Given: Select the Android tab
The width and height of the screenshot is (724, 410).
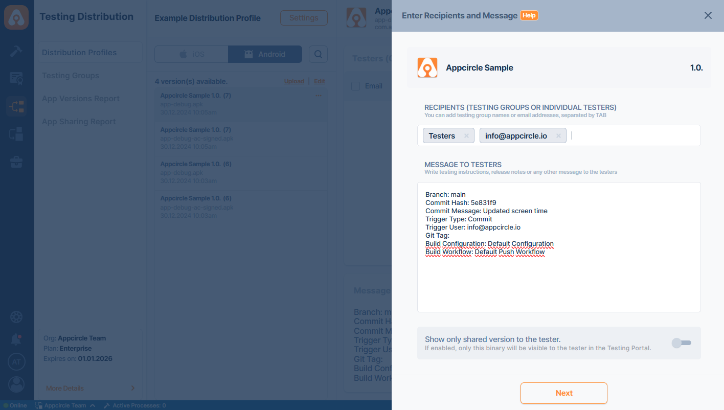Looking at the screenshot, I should (265, 54).
